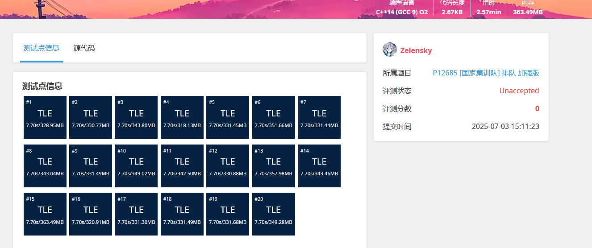Open test case #15 with 363.49MB
Screen dimensions: 592x248
point(45,214)
